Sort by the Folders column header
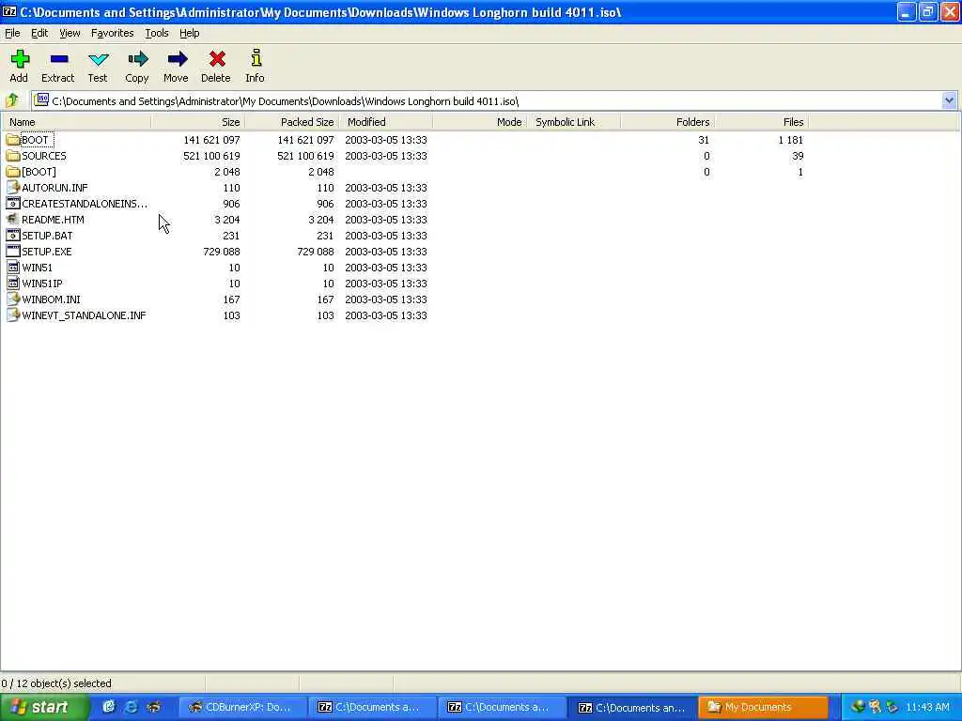Screen dimensions: 962x721 click(x=668, y=122)
